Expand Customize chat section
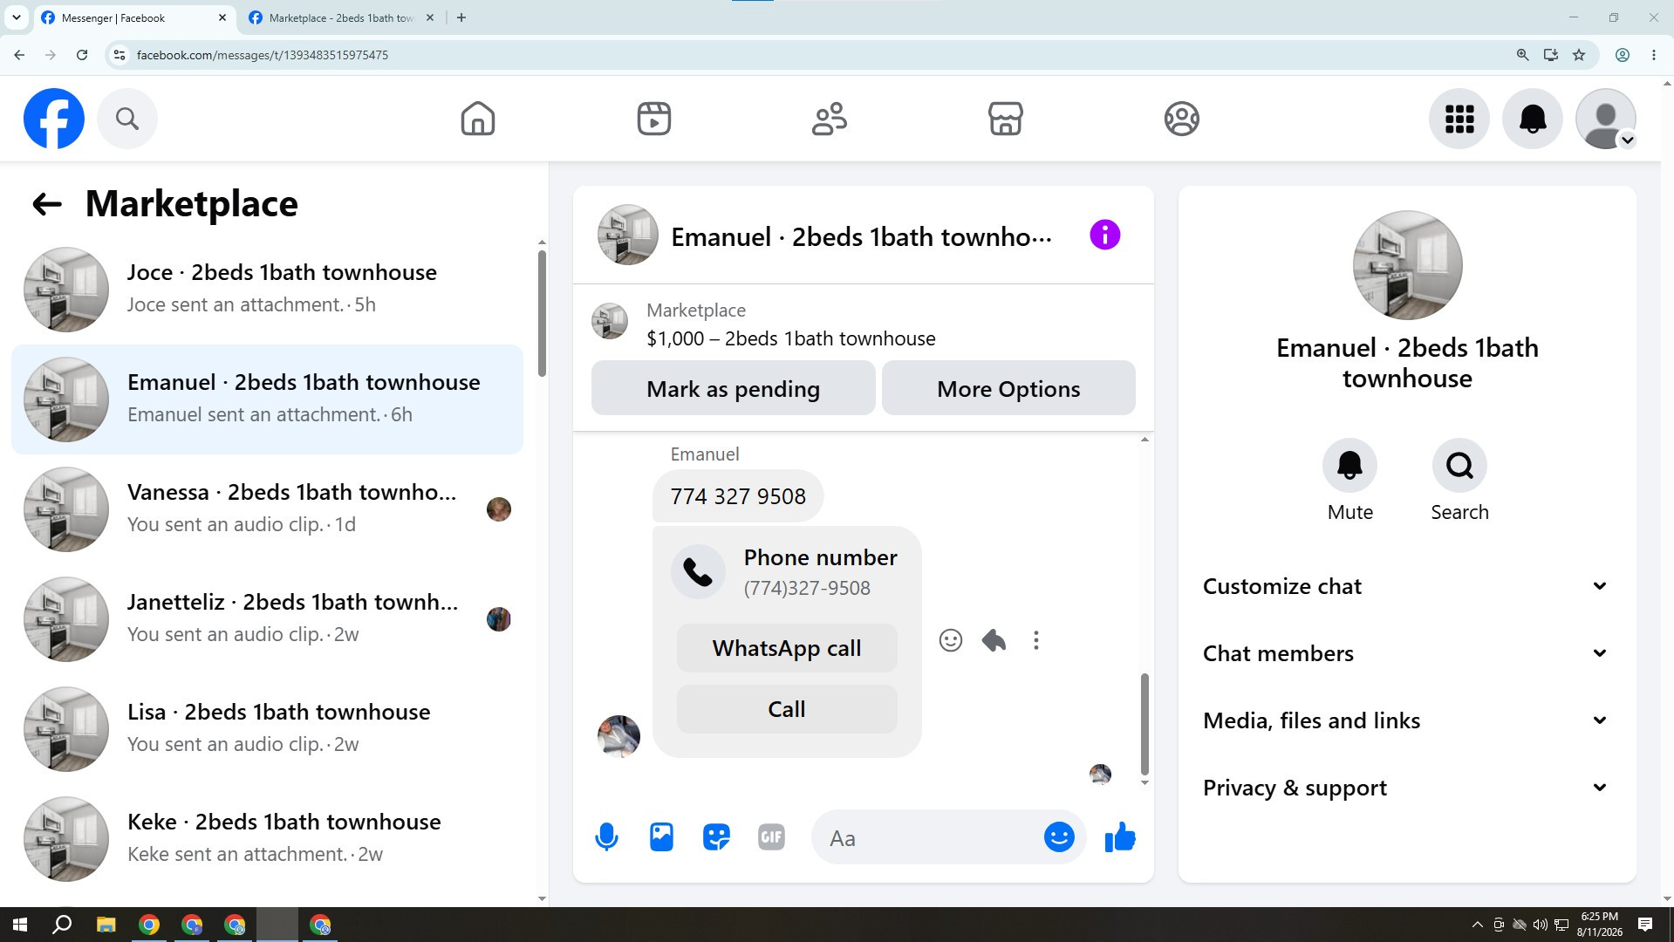Image resolution: width=1674 pixels, height=942 pixels. (1406, 587)
